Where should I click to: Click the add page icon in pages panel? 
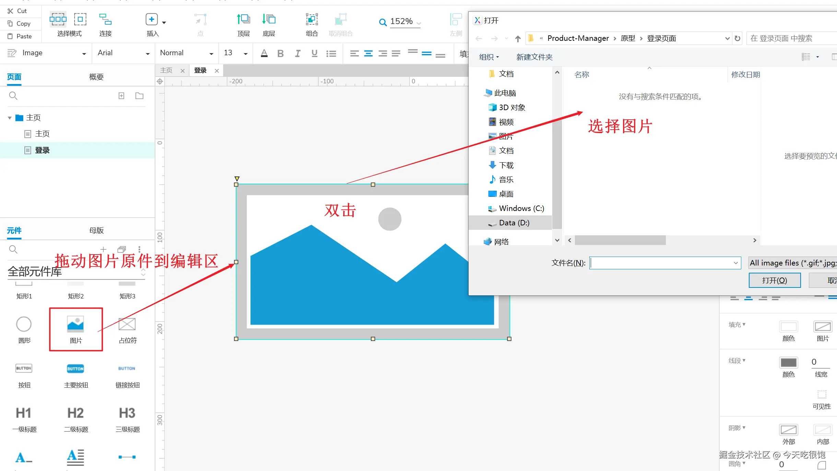pos(121,96)
